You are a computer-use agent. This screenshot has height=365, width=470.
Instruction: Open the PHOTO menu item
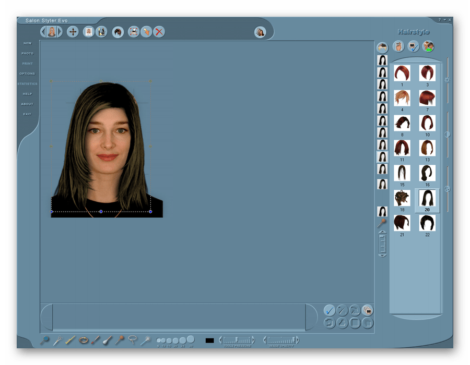pyautogui.click(x=27, y=53)
